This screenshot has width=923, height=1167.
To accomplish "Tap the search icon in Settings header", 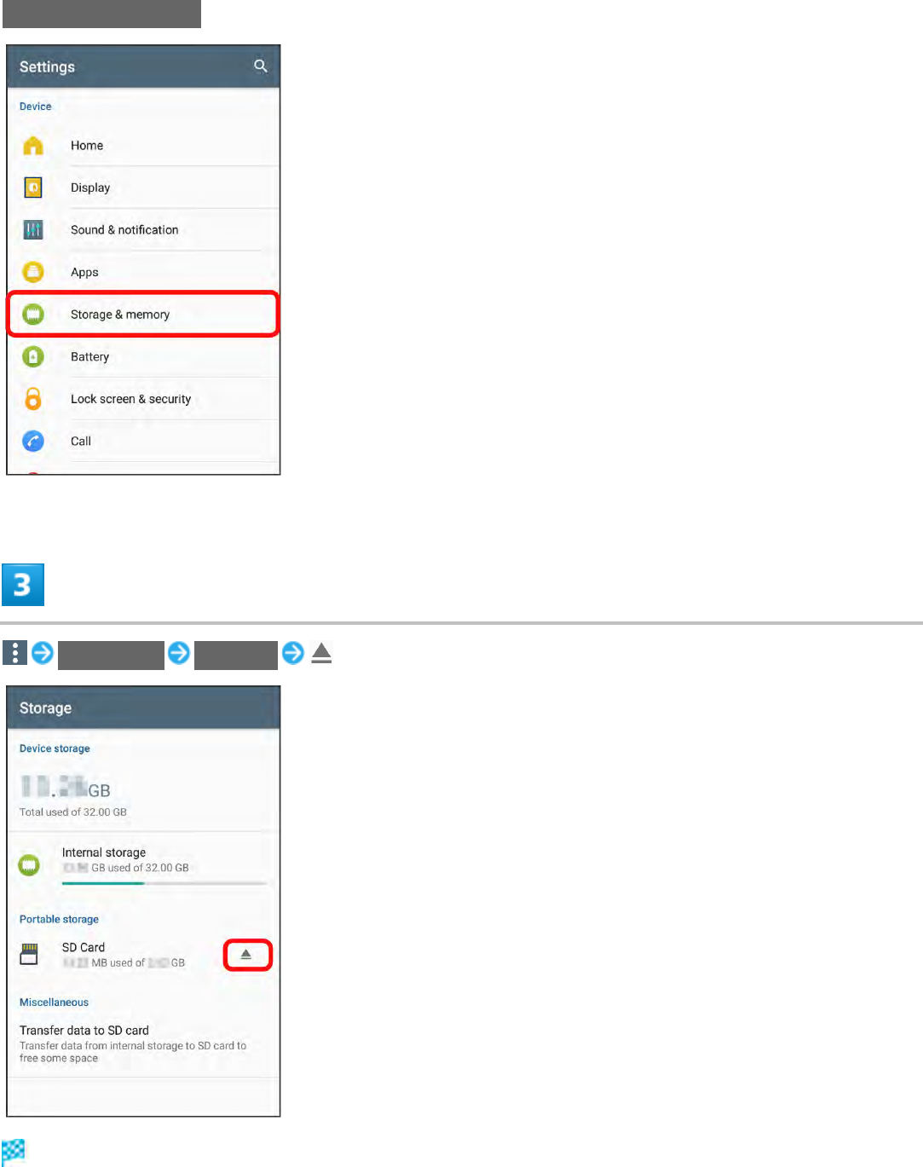I will pyautogui.click(x=261, y=66).
